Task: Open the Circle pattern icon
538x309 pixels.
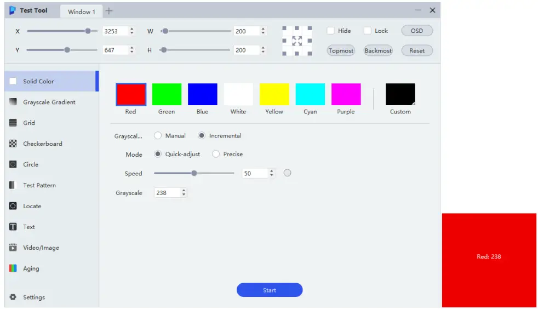Action: tap(13, 164)
